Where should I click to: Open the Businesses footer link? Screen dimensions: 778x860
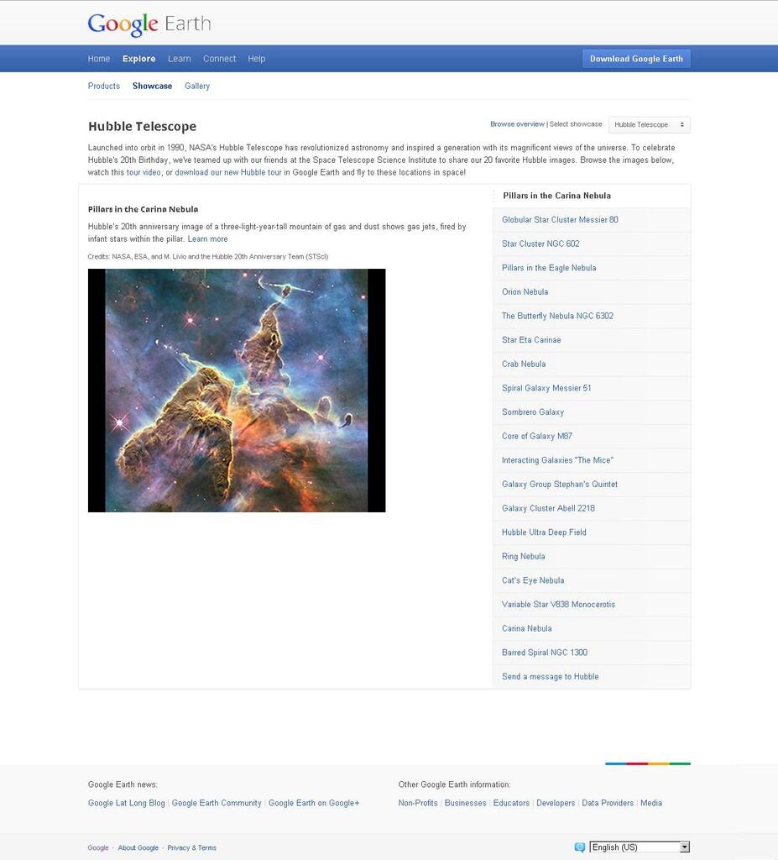(x=466, y=804)
